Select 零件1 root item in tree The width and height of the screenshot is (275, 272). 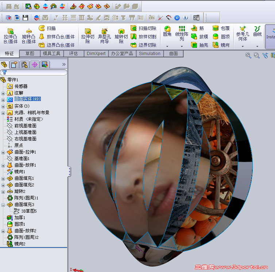13,80
